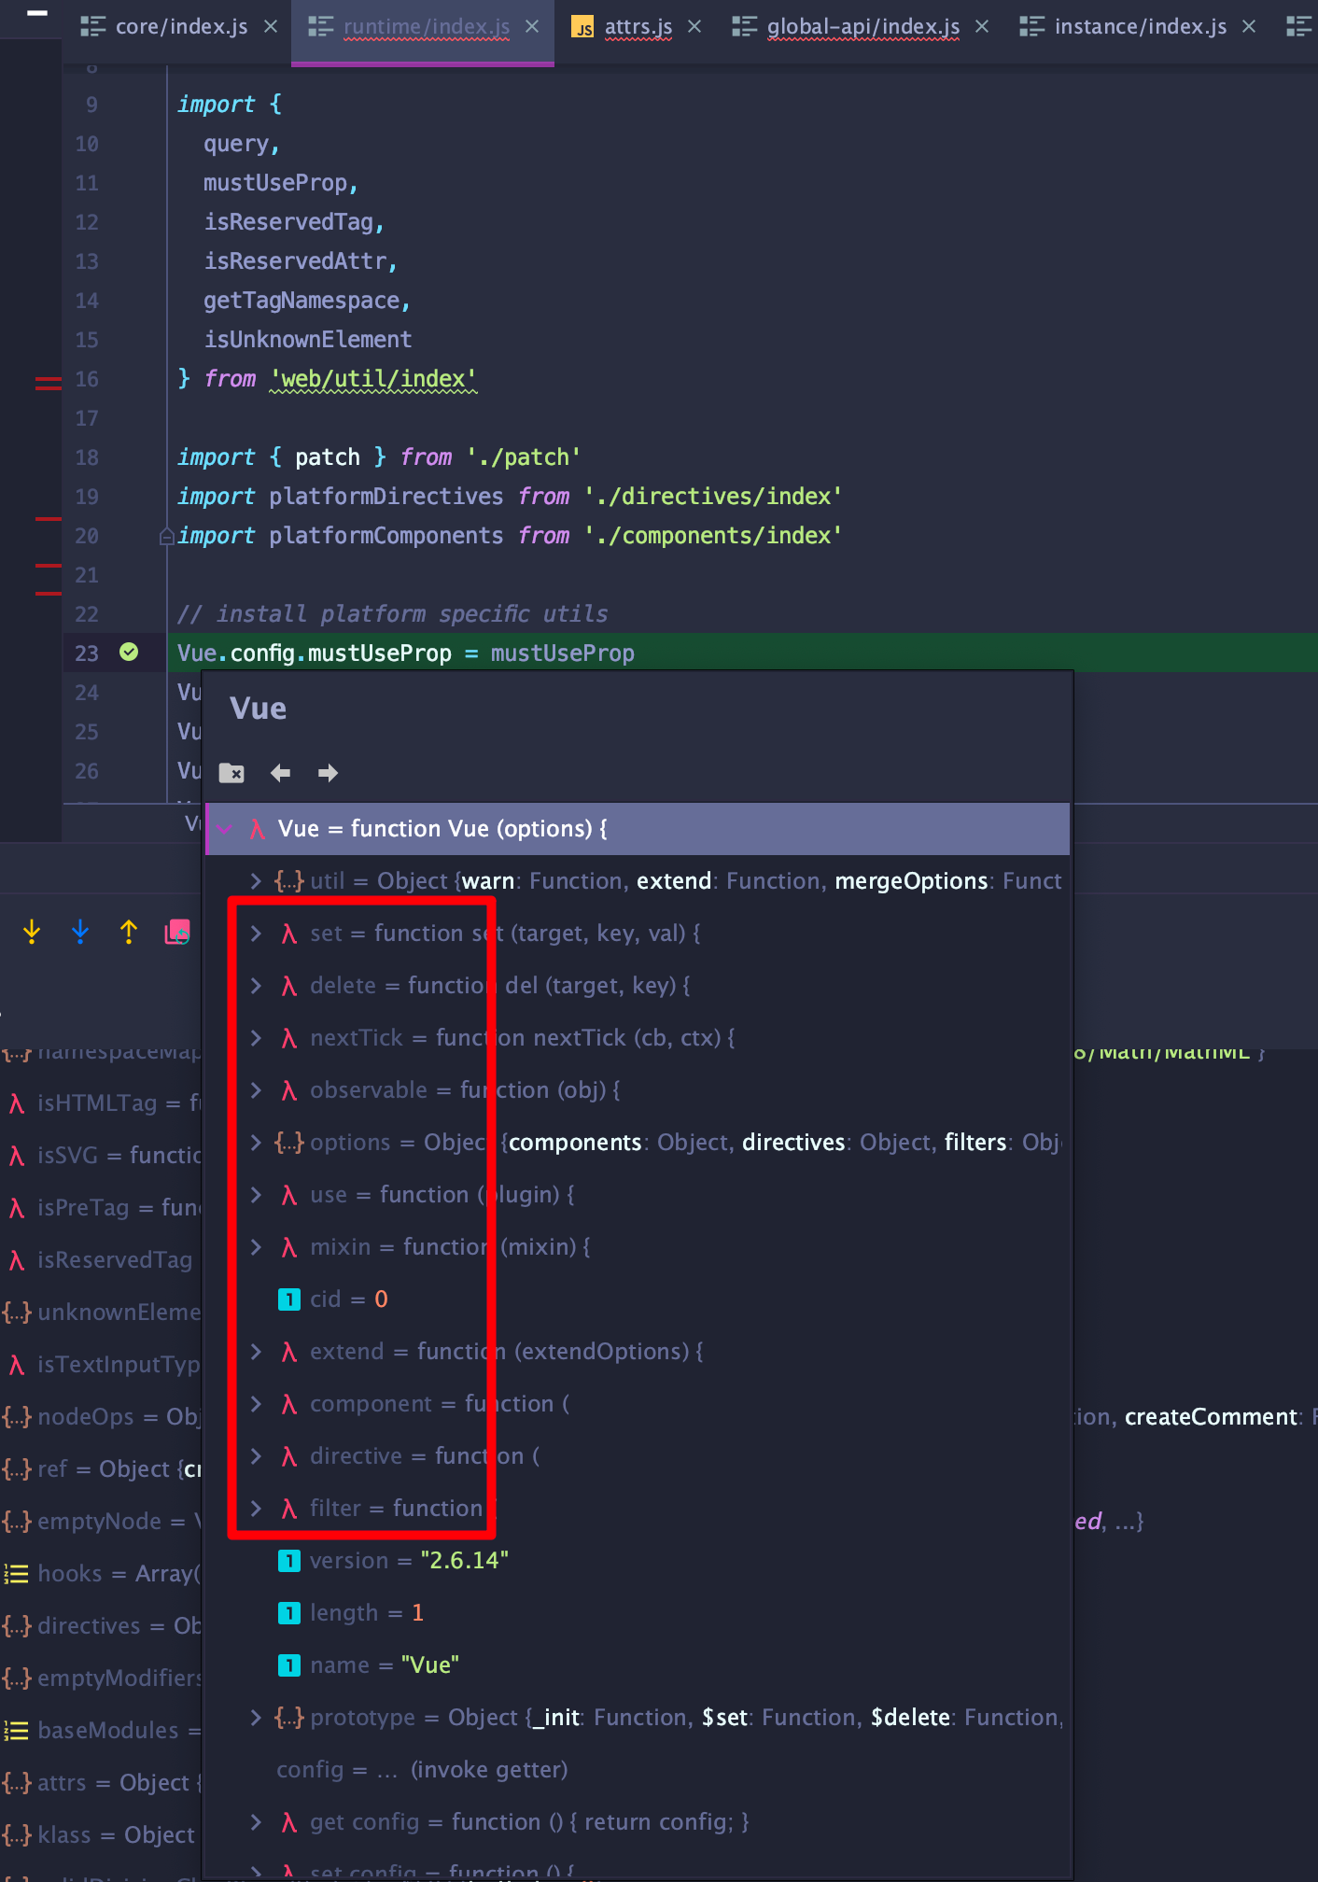This screenshot has width=1318, height=1882.
Task: Expand the set = function node
Action: point(256,934)
